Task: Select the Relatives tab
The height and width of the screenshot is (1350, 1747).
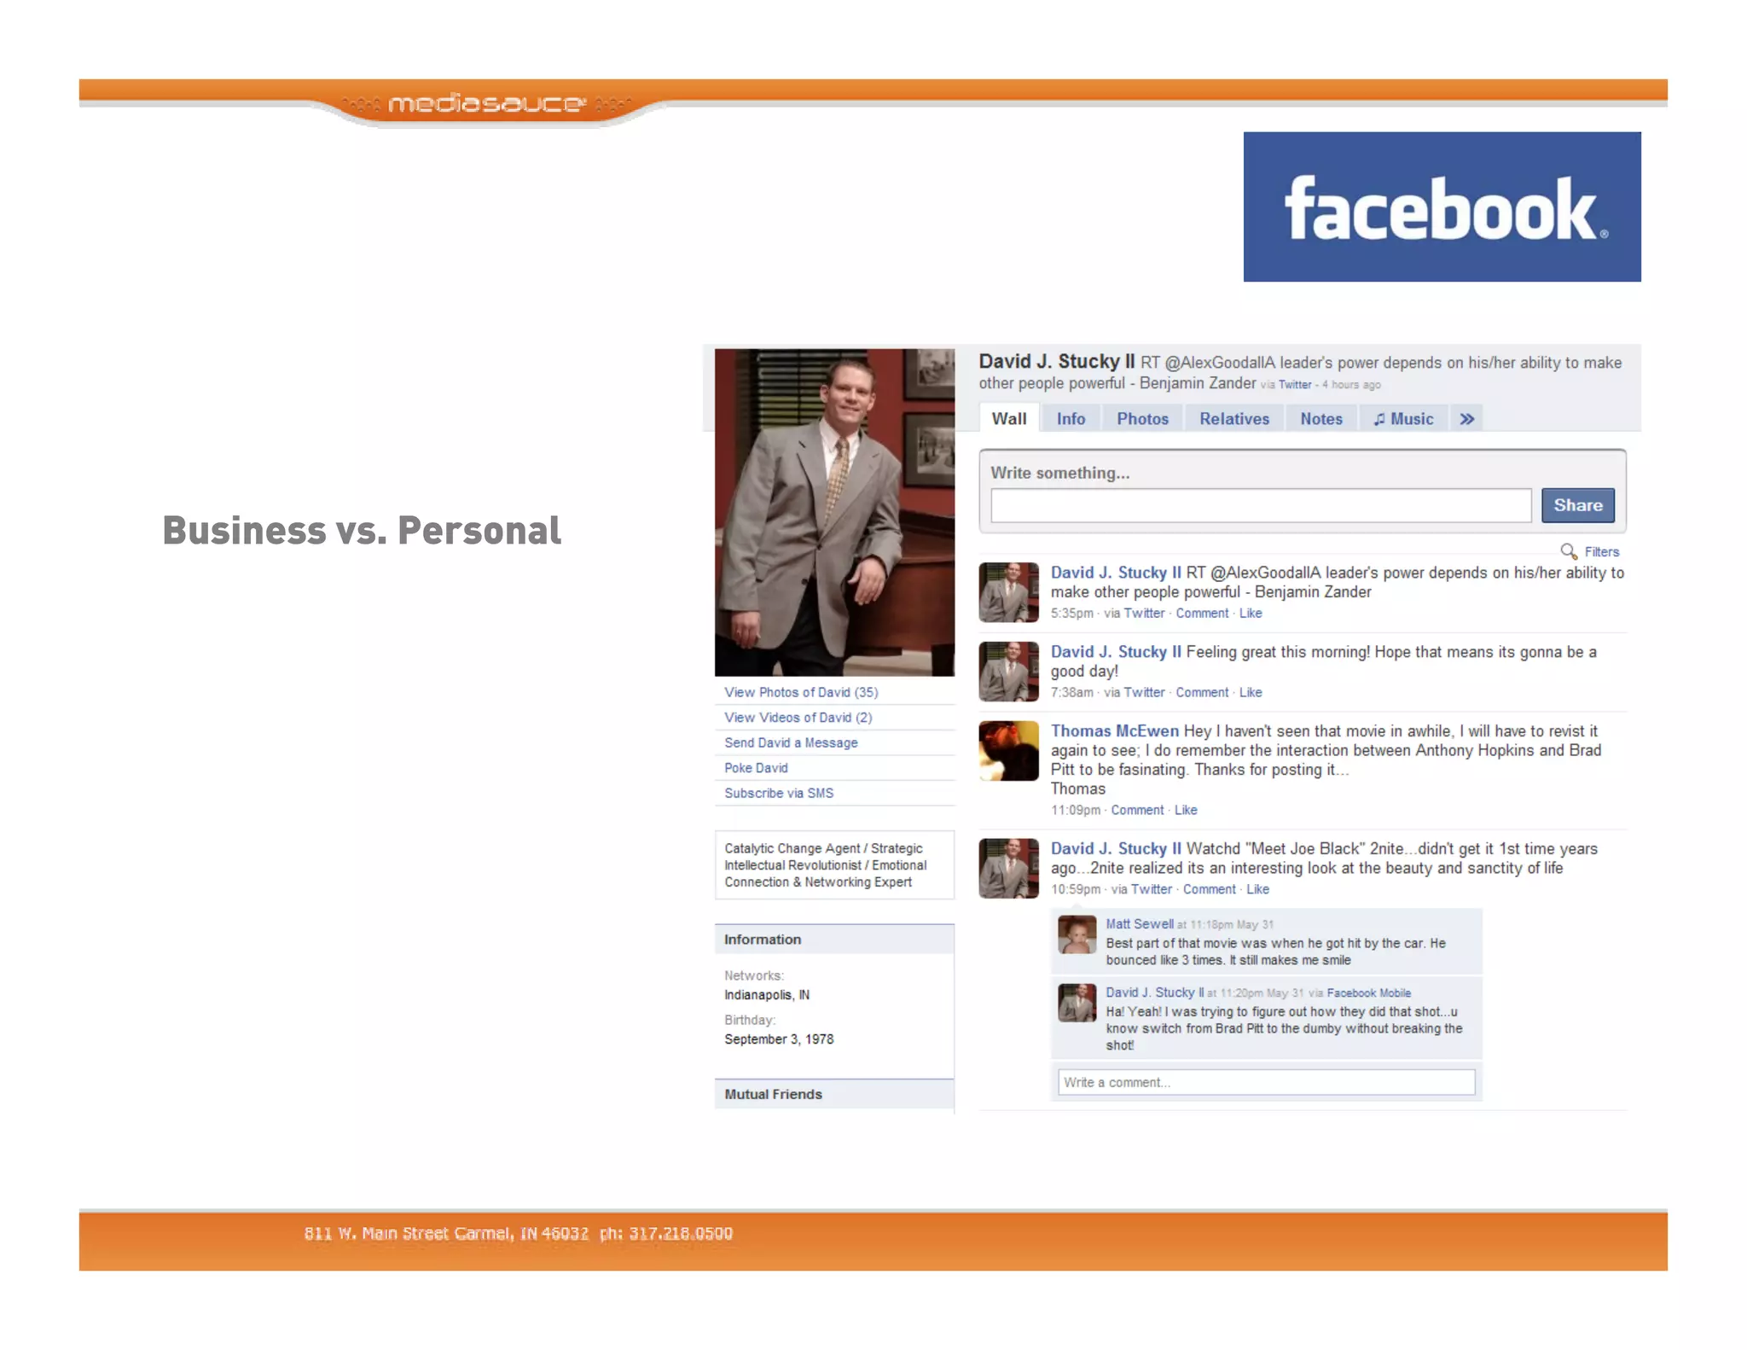Action: pos(1233,418)
